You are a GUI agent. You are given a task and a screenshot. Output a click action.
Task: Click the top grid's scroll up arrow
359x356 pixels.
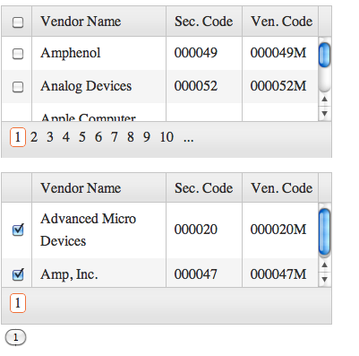(325, 99)
